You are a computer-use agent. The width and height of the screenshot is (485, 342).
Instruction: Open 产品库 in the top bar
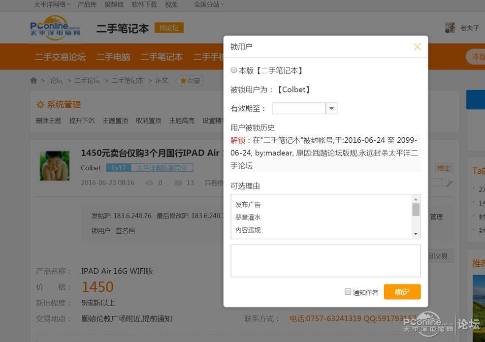pyautogui.click(x=87, y=4)
